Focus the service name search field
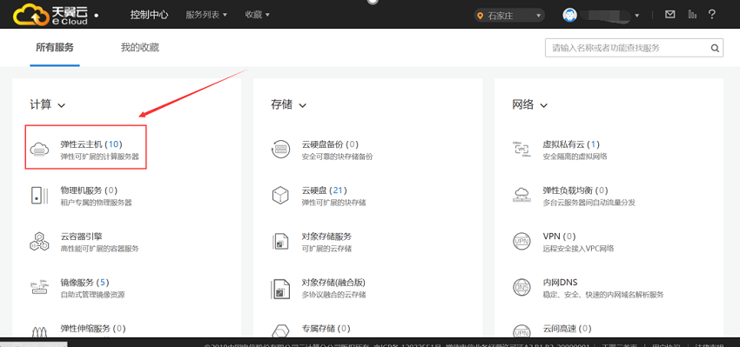 click(627, 48)
